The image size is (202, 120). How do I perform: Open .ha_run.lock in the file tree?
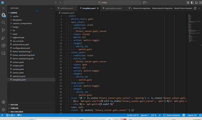(x=31, y=41)
